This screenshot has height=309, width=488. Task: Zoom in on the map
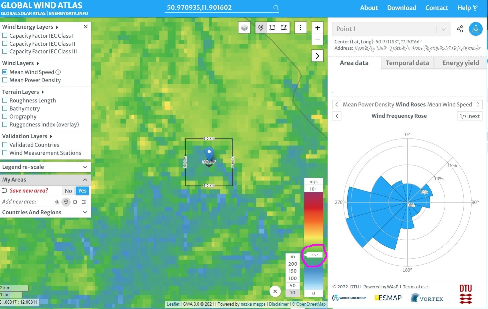click(318, 28)
